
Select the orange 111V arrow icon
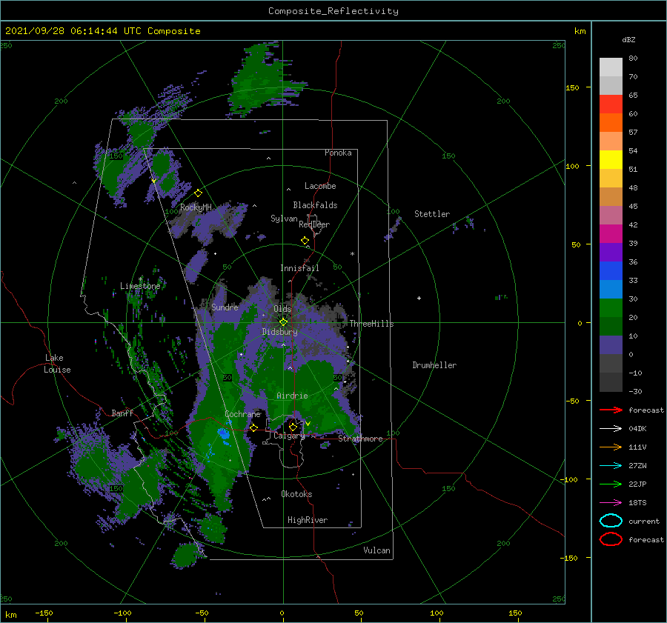[611, 447]
